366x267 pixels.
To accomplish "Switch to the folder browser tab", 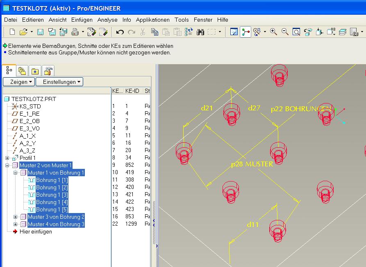I will point(22,71).
